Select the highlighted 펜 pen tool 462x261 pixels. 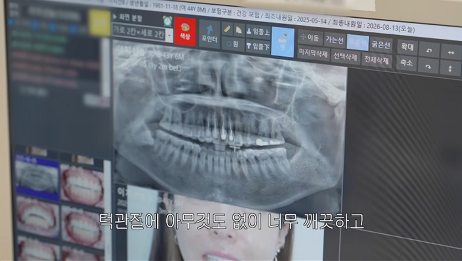[283, 42]
